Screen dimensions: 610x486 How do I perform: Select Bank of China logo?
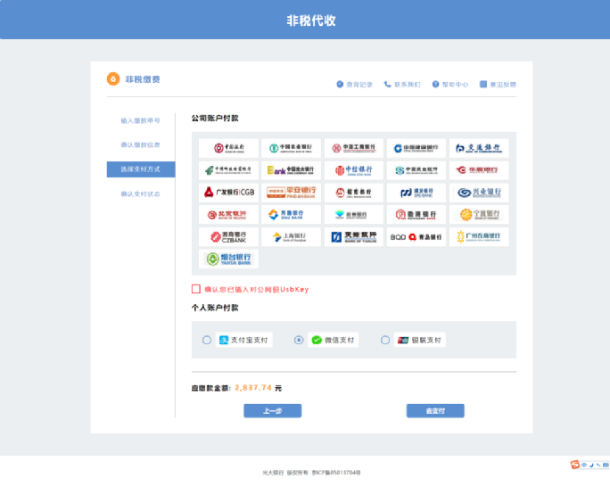click(x=228, y=148)
